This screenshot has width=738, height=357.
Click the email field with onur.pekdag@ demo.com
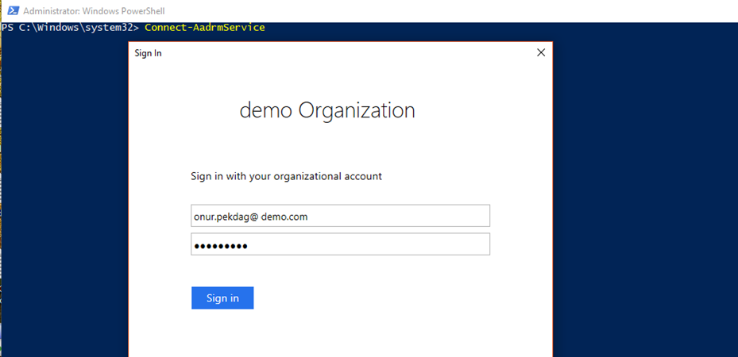point(340,216)
